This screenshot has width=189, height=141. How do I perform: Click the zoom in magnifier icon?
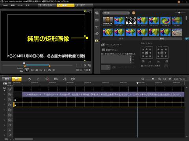[x=159, y=79]
